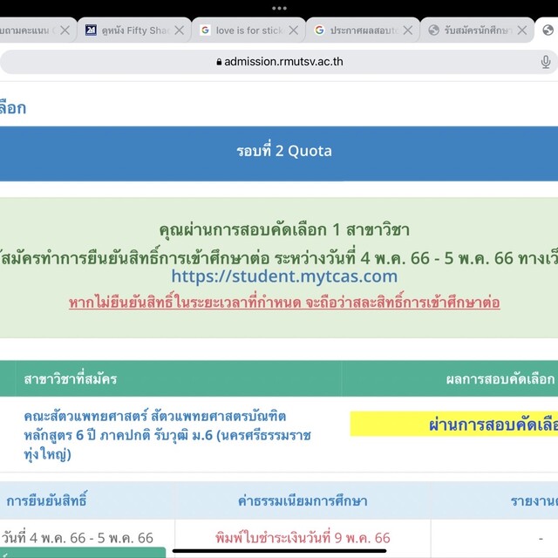558x558 pixels.
Task: Click the Google favicon on 'love is for' tab
Action: (x=205, y=31)
